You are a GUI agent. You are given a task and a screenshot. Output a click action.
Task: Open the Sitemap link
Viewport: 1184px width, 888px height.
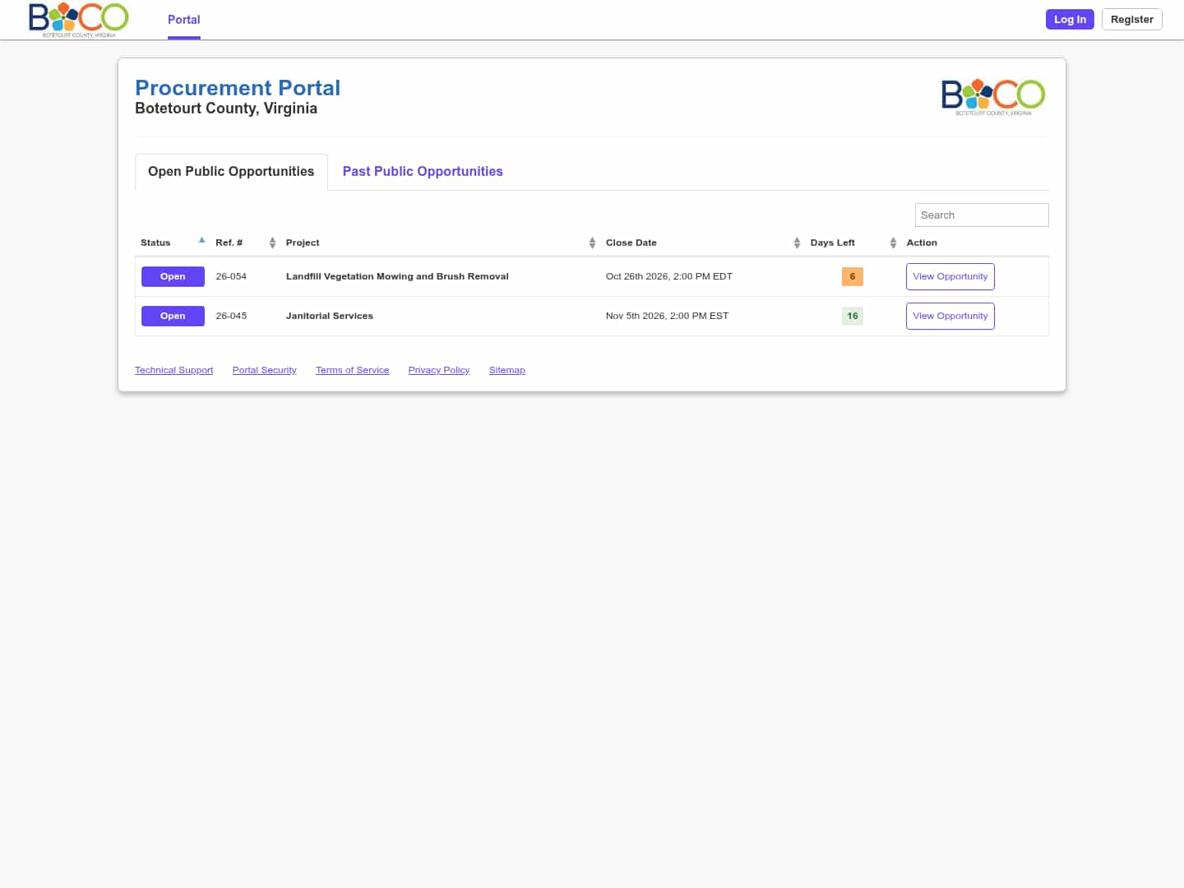point(506,370)
